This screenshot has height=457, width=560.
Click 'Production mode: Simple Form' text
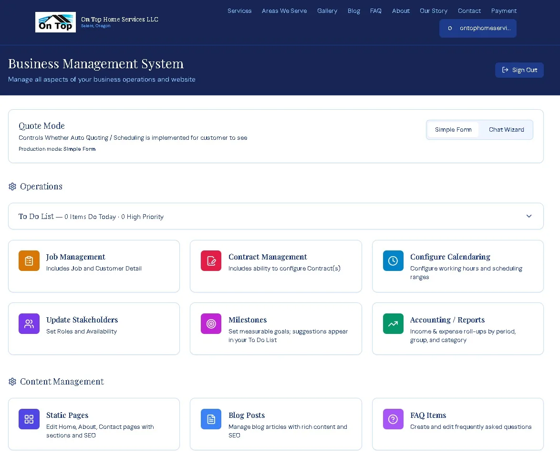[x=57, y=149]
